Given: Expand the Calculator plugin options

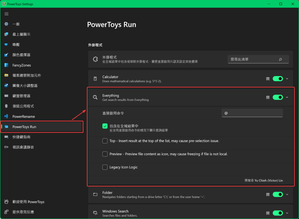Looking at the screenshot, I should 287,79.
